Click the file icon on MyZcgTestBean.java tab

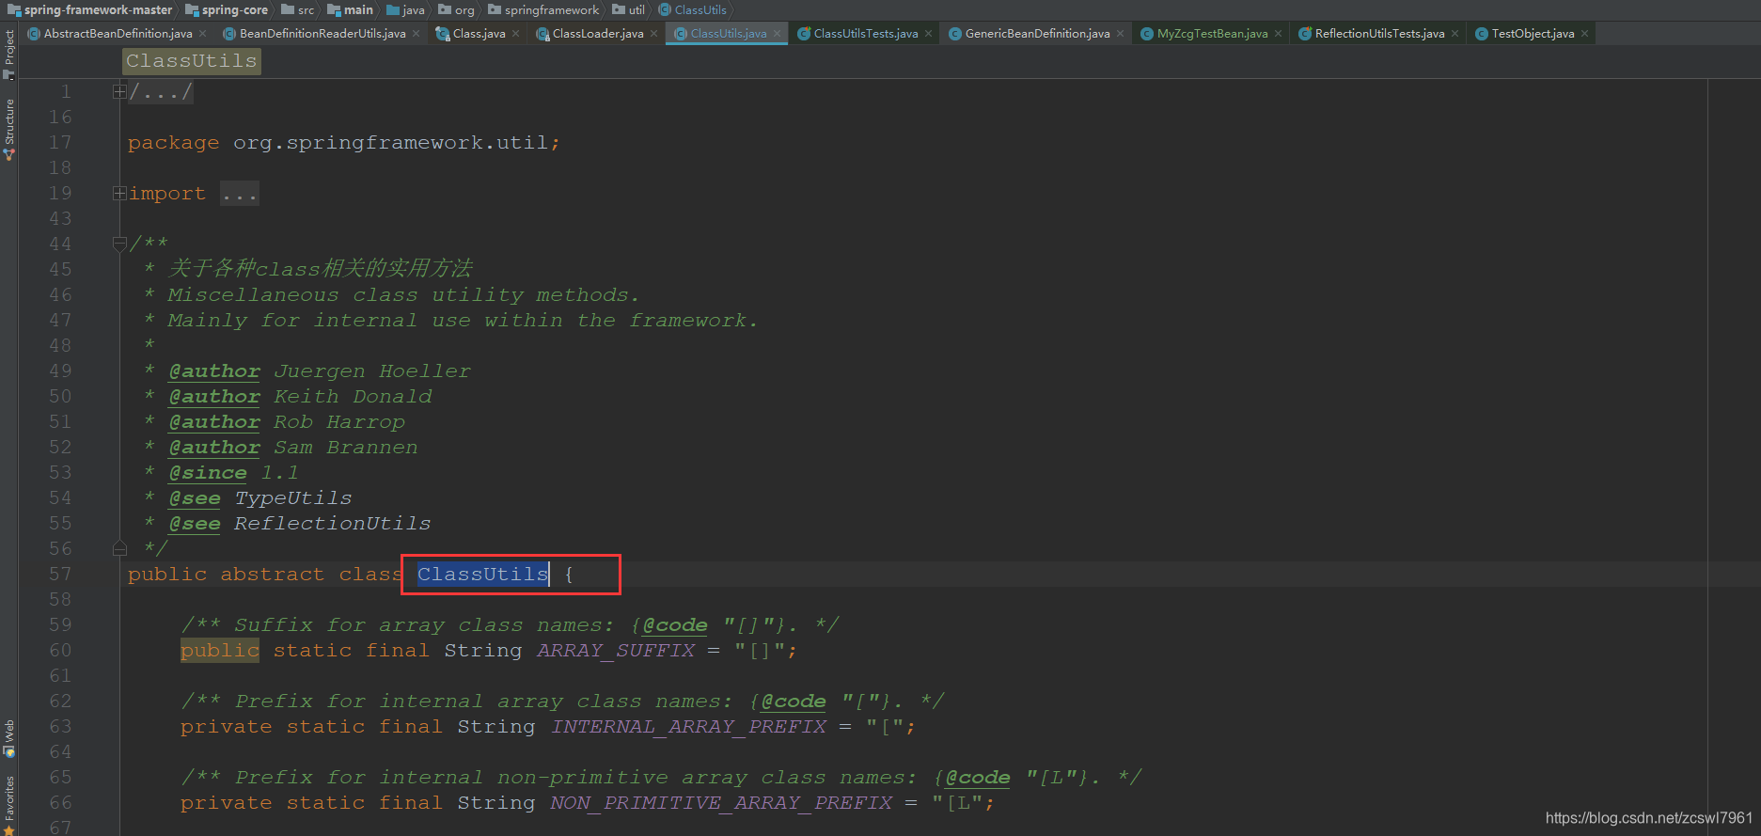coord(1147,34)
